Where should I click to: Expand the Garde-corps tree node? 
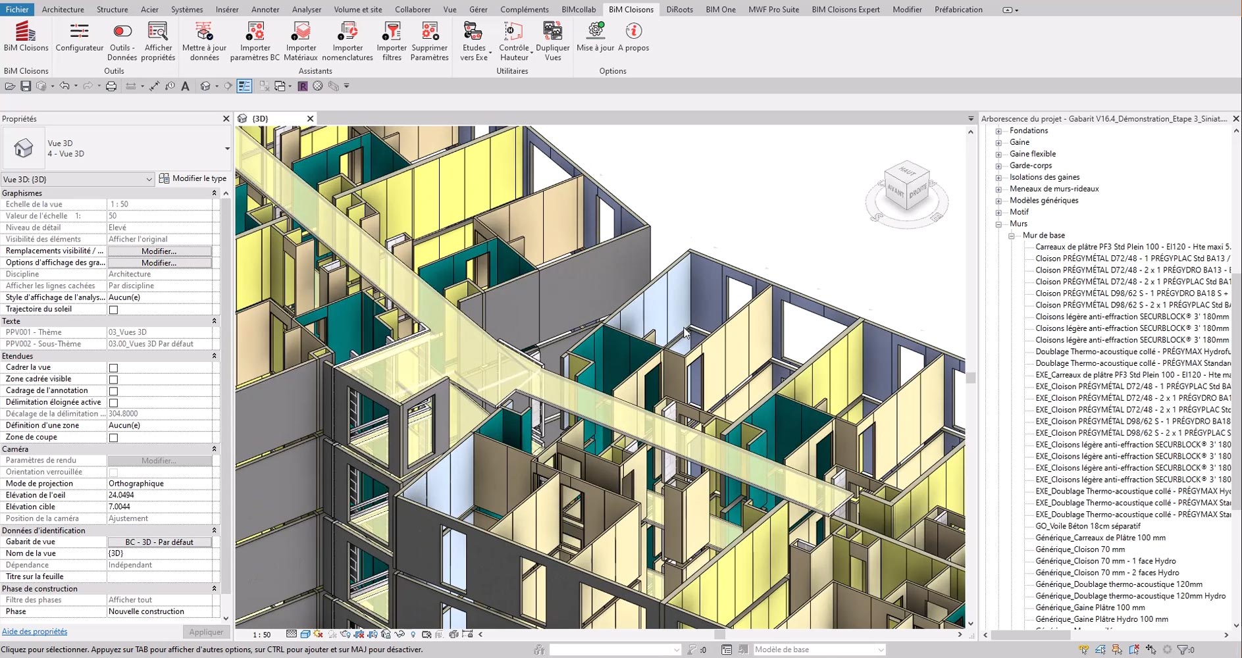click(998, 166)
